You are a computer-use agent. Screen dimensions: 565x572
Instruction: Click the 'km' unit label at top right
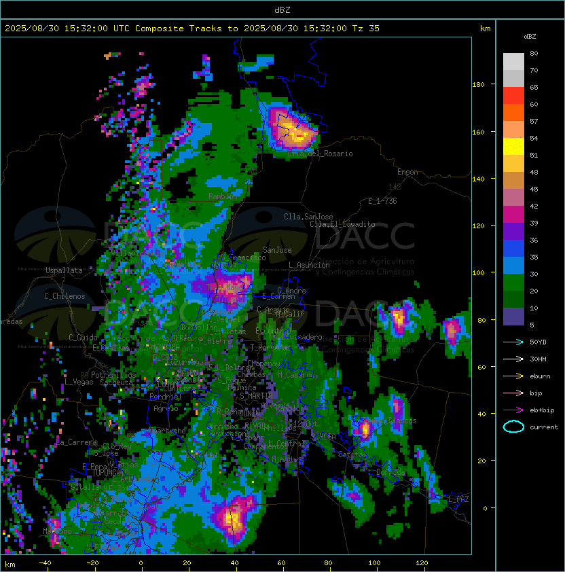[485, 29]
